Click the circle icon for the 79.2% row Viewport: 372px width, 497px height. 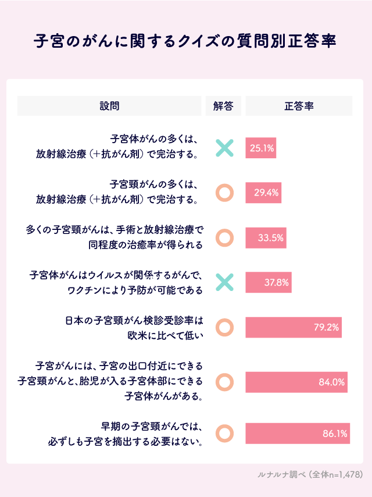[224, 327]
